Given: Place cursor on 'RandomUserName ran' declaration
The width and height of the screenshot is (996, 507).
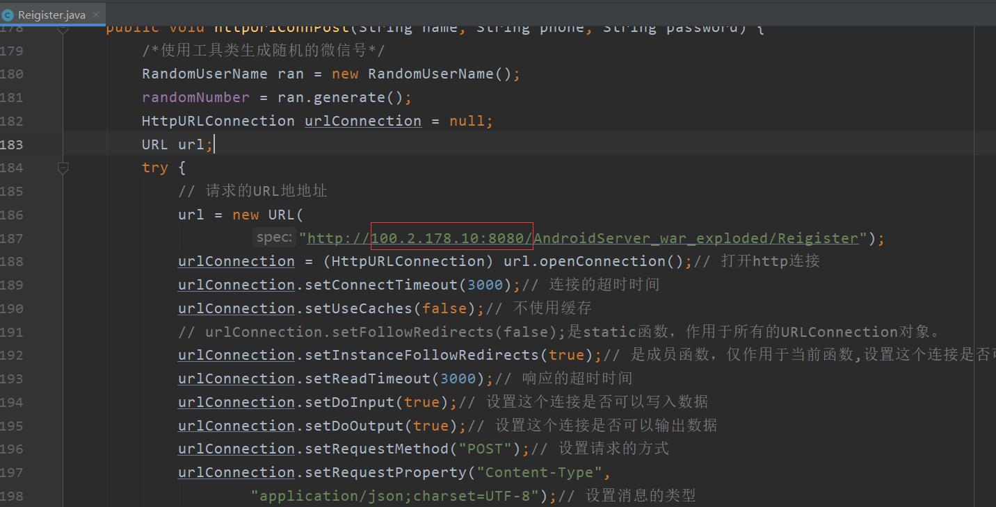Looking at the screenshot, I should click(223, 74).
